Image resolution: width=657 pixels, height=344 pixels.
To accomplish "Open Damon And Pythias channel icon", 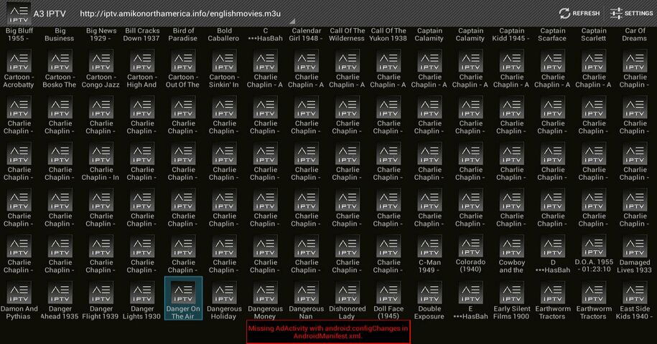I will tap(19, 293).
